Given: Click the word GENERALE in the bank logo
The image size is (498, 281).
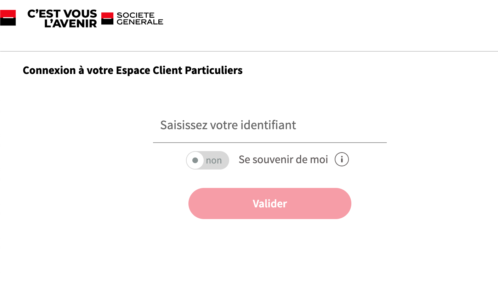Looking at the screenshot, I should pos(140,22).
